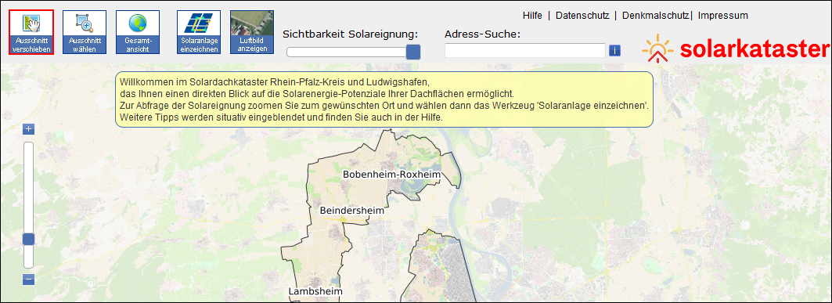
Task: Click the Beindersheim label on the map
Action: click(x=351, y=210)
